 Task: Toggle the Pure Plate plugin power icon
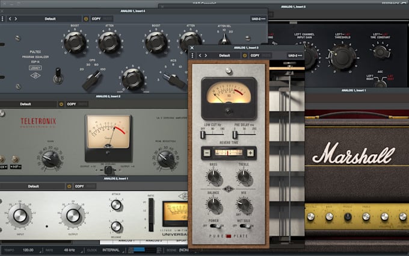[245, 55]
